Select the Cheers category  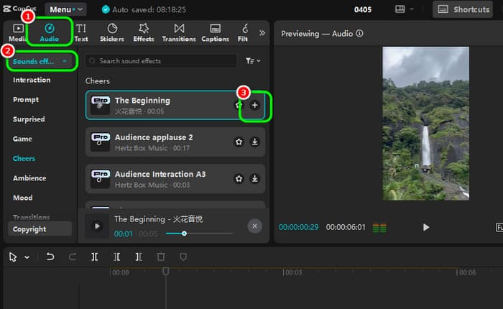click(x=24, y=159)
